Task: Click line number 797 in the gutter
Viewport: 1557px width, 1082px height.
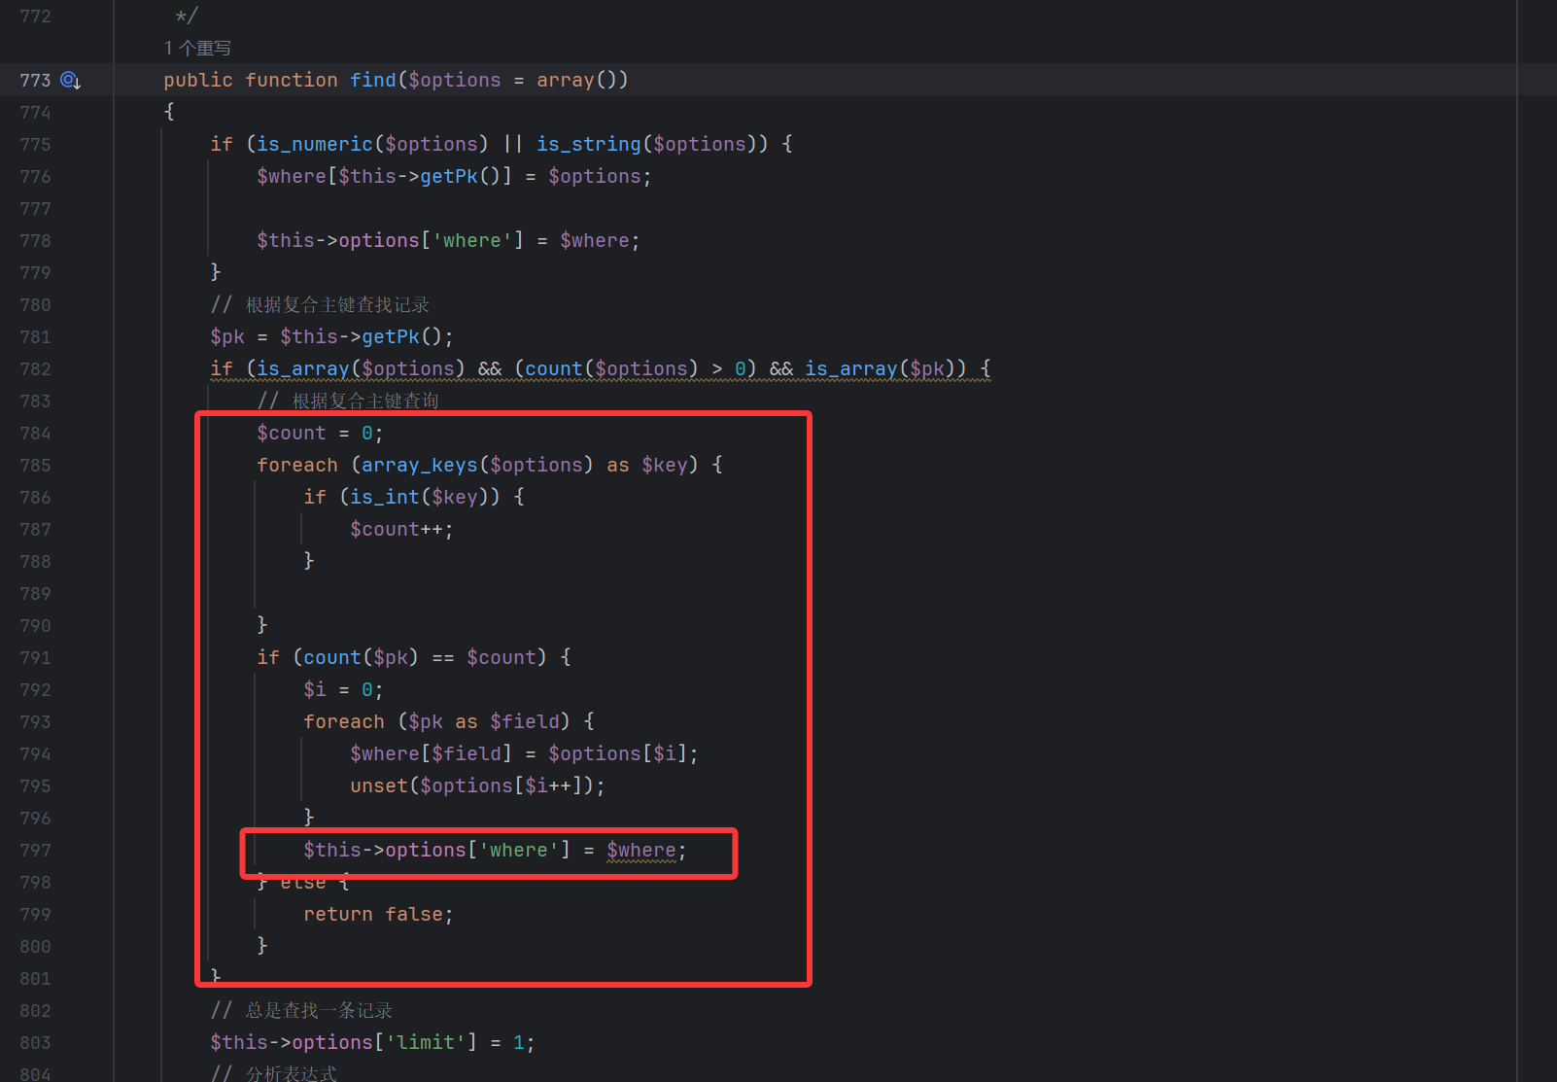Action: (x=35, y=851)
